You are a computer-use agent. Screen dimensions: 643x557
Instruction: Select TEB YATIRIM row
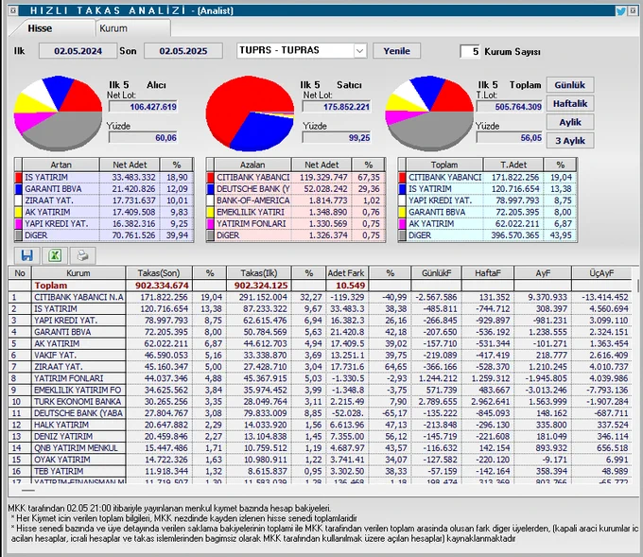point(320,471)
